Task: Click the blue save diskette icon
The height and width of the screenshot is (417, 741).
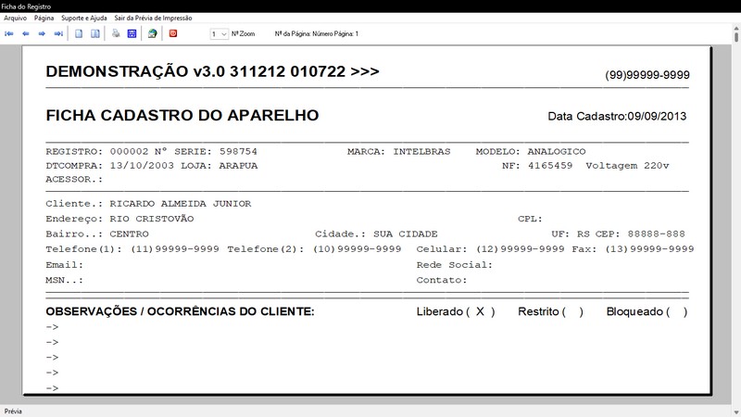Action: click(x=132, y=33)
